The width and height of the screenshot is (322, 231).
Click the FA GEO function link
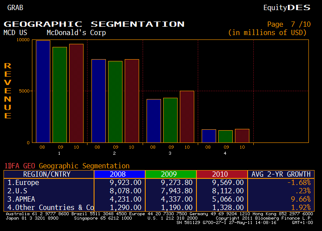tap(21, 166)
